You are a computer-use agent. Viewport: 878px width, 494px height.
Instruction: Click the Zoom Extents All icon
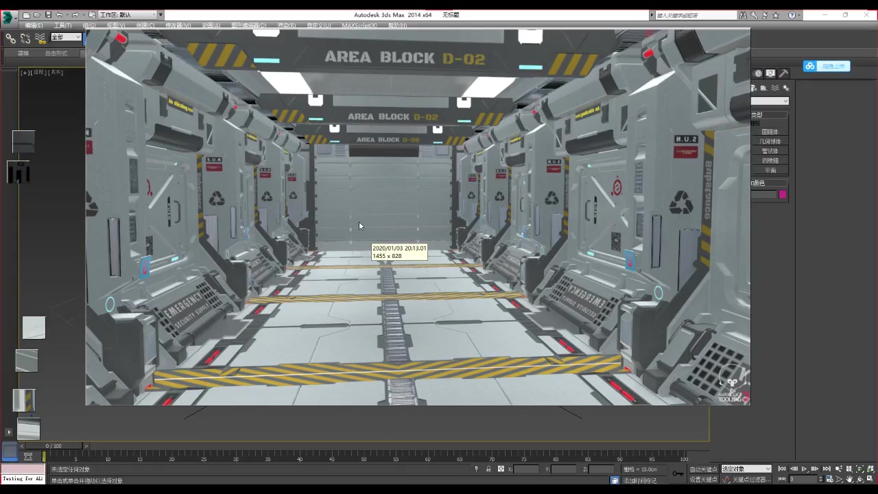[x=870, y=469]
